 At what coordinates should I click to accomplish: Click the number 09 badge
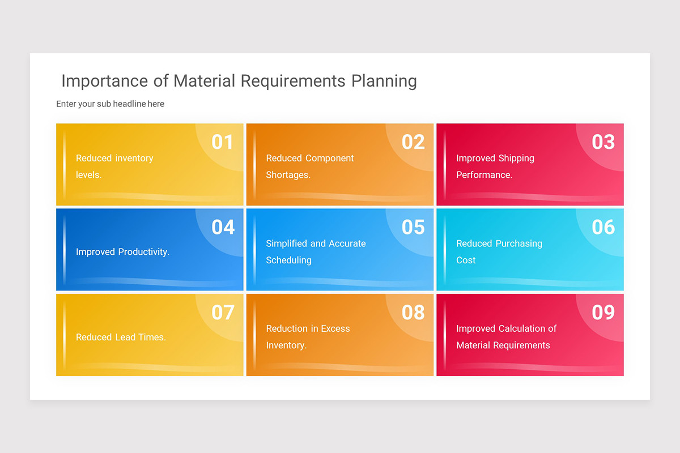(x=603, y=313)
